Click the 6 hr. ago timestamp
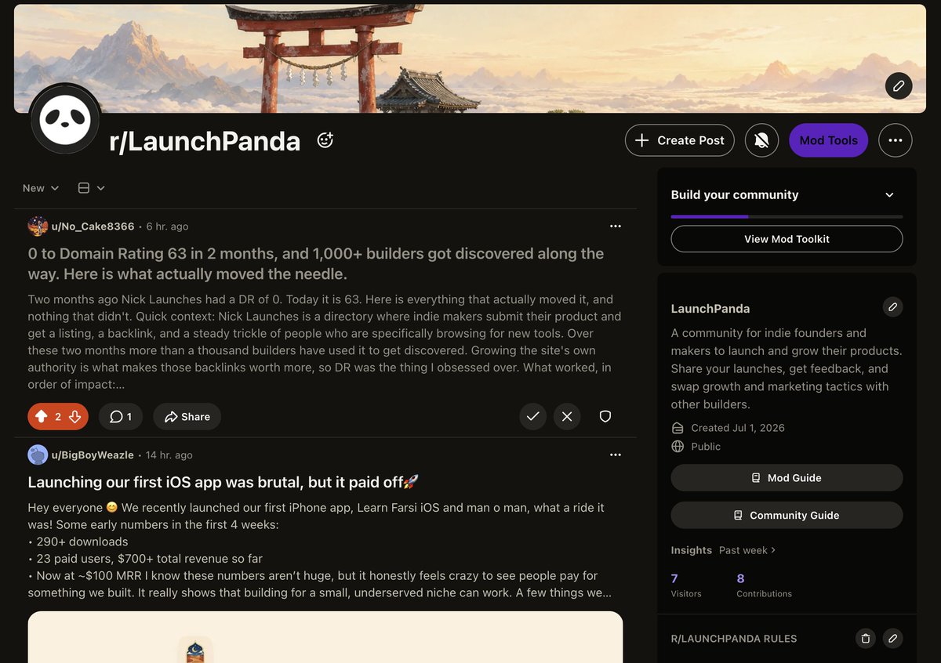Viewport: 941px width, 663px height. [x=167, y=226]
